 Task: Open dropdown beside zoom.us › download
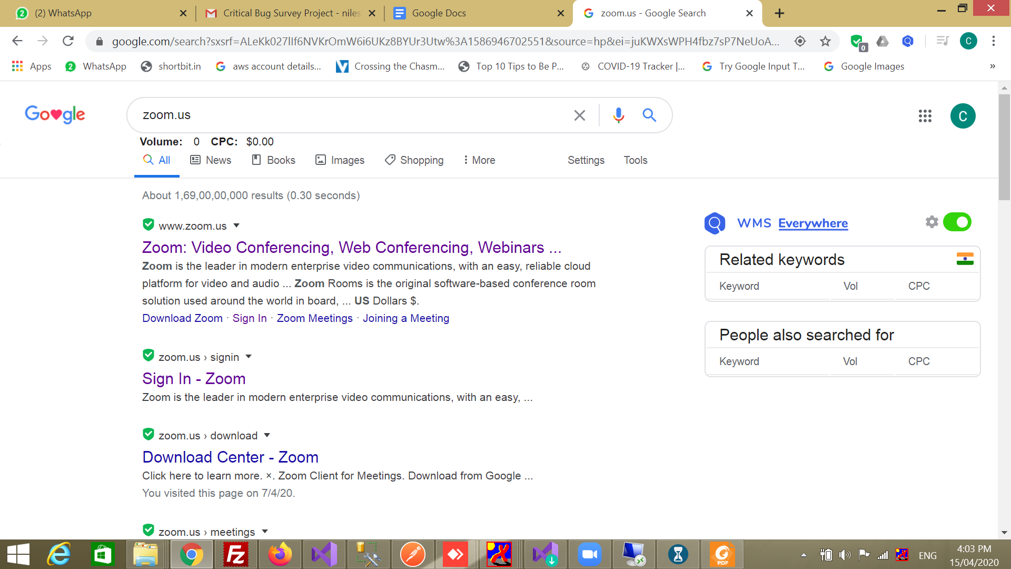coord(267,435)
